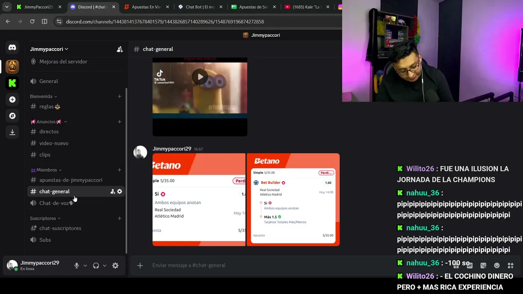Image resolution: width=523 pixels, height=294 pixels.
Task: Create channel in Bienvenida category
Action: pyautogui.click(x=119, y=96)
